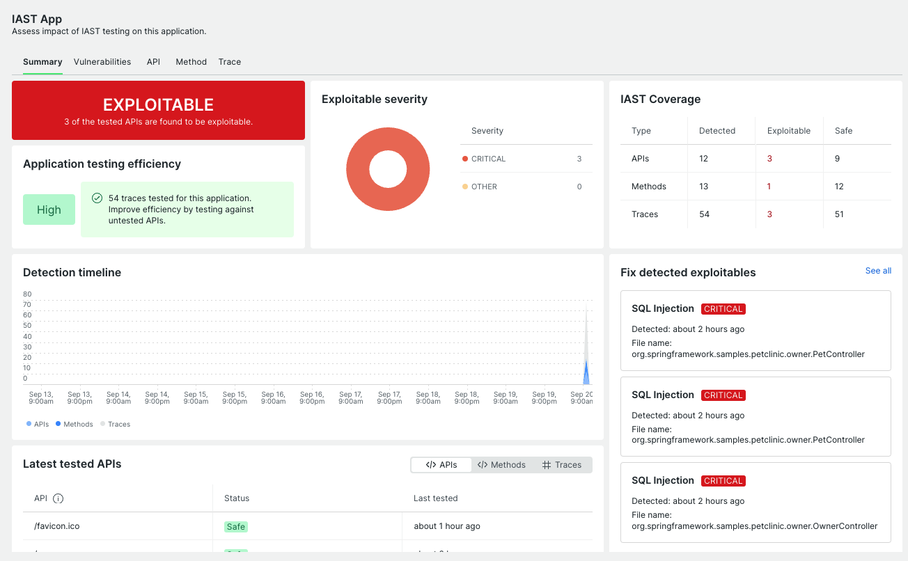Click the OTHER yellow dot in severity legend
This screenshot has height=561, width=908.
(465, 187)
